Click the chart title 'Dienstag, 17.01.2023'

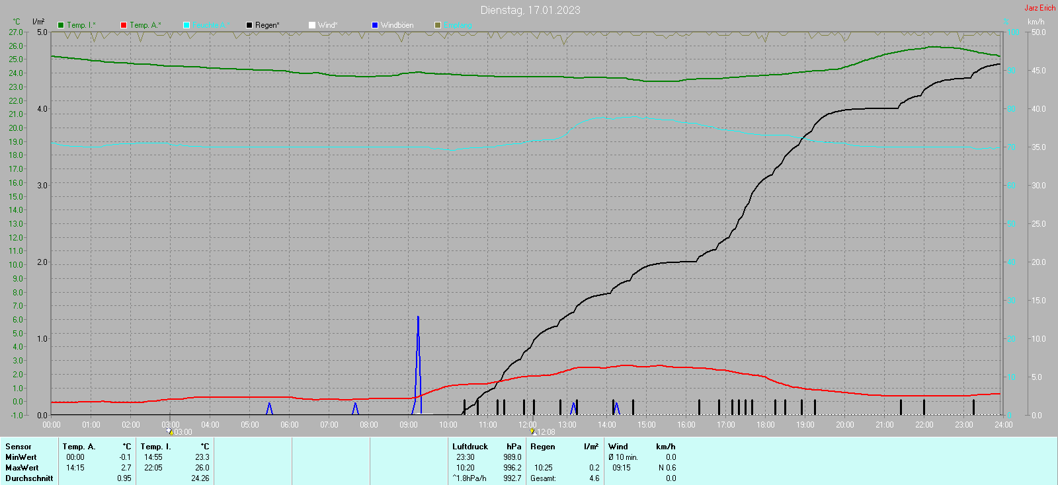coord(530,10)
